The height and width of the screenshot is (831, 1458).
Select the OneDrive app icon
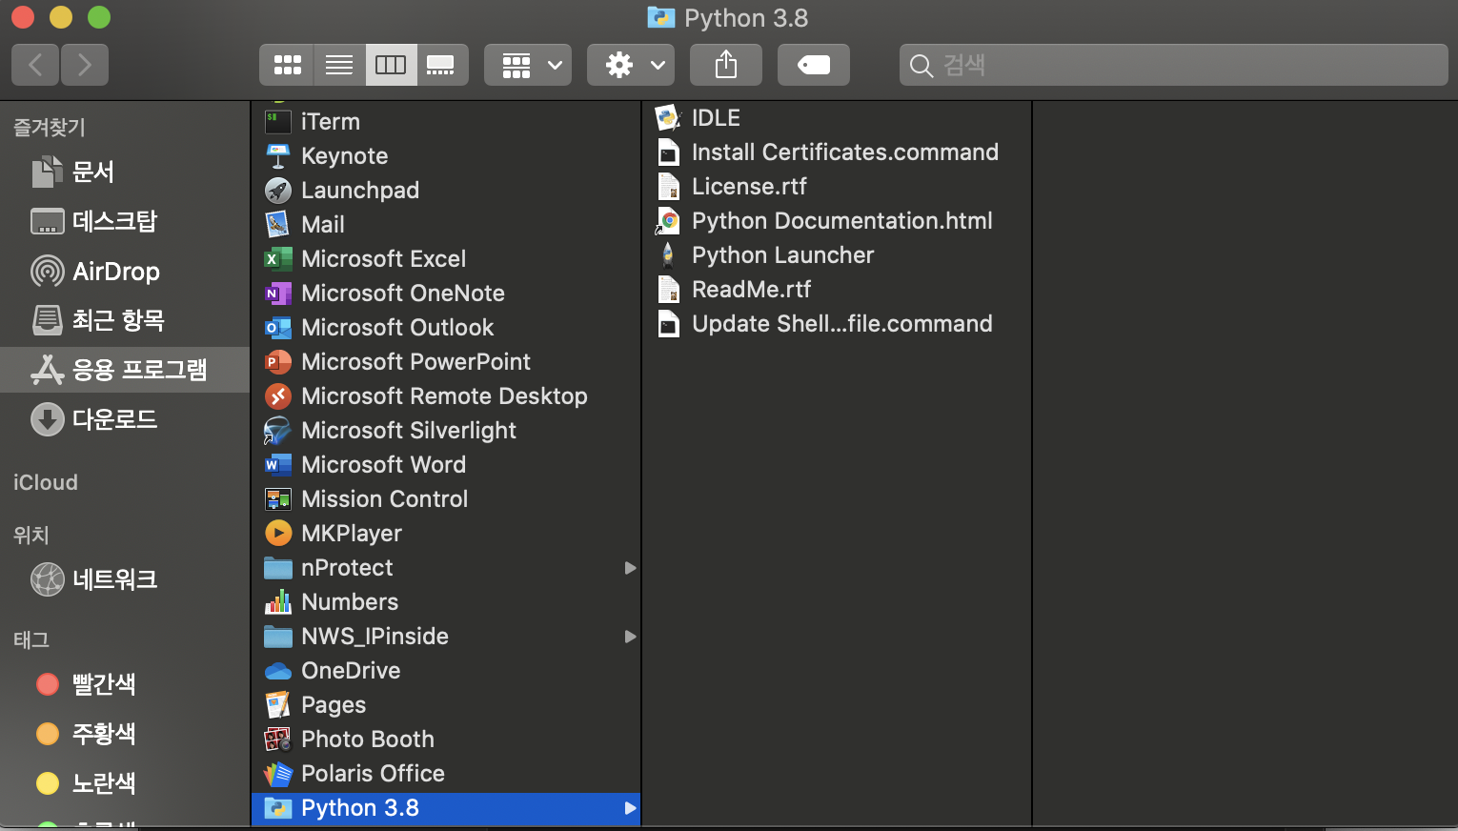pyautogui.click(x=277, y=671)
